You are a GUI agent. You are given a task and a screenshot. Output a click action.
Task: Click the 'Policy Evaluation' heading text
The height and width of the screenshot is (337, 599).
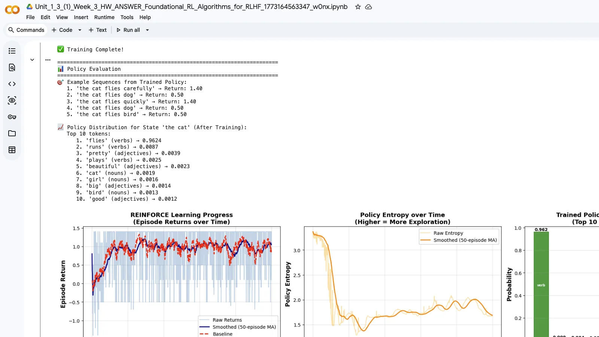coord(94,69)
